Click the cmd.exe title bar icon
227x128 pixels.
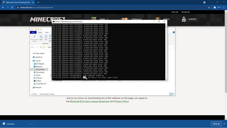[x=54, y=21]
